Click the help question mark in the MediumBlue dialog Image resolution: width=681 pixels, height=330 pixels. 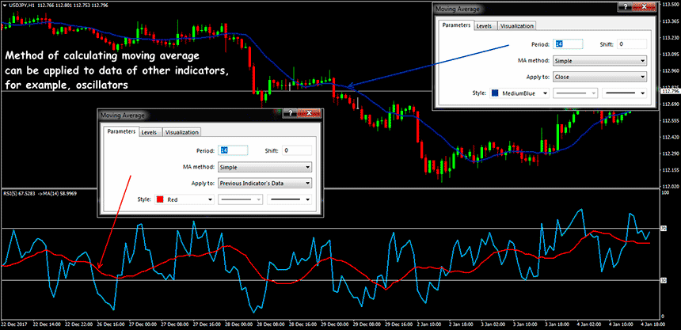click(625, 9)
